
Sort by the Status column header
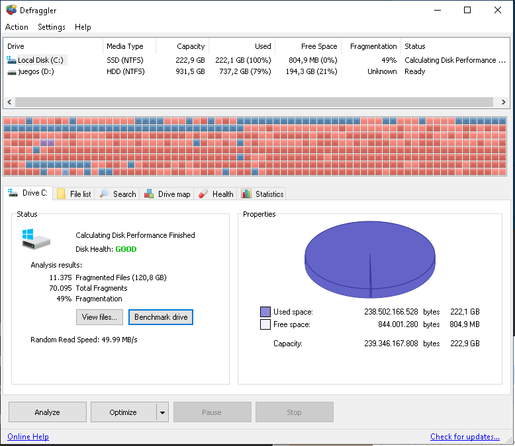point(455,46)
